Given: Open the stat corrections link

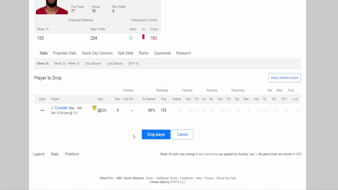Looking at the screenshot, I should [208, 154].
